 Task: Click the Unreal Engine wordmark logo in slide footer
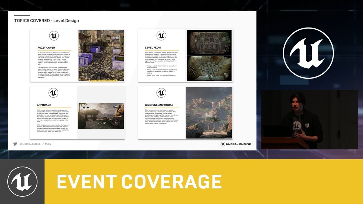tap(236, 144)
